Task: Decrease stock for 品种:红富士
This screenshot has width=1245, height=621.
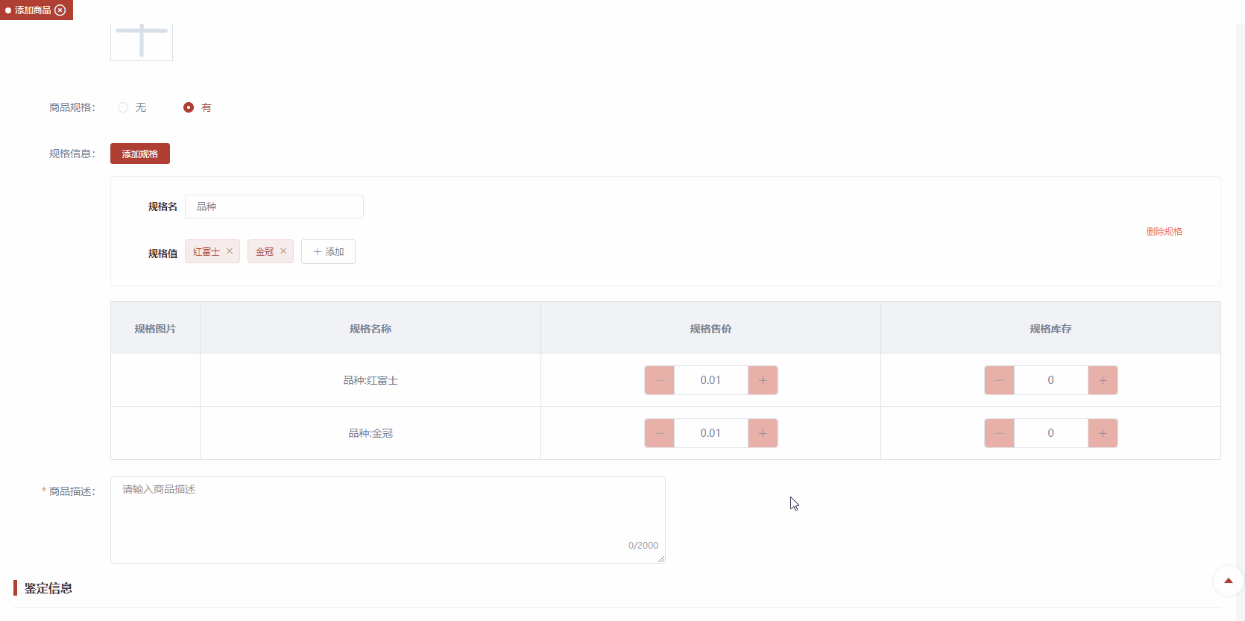Action: click(x=999, y=380)
